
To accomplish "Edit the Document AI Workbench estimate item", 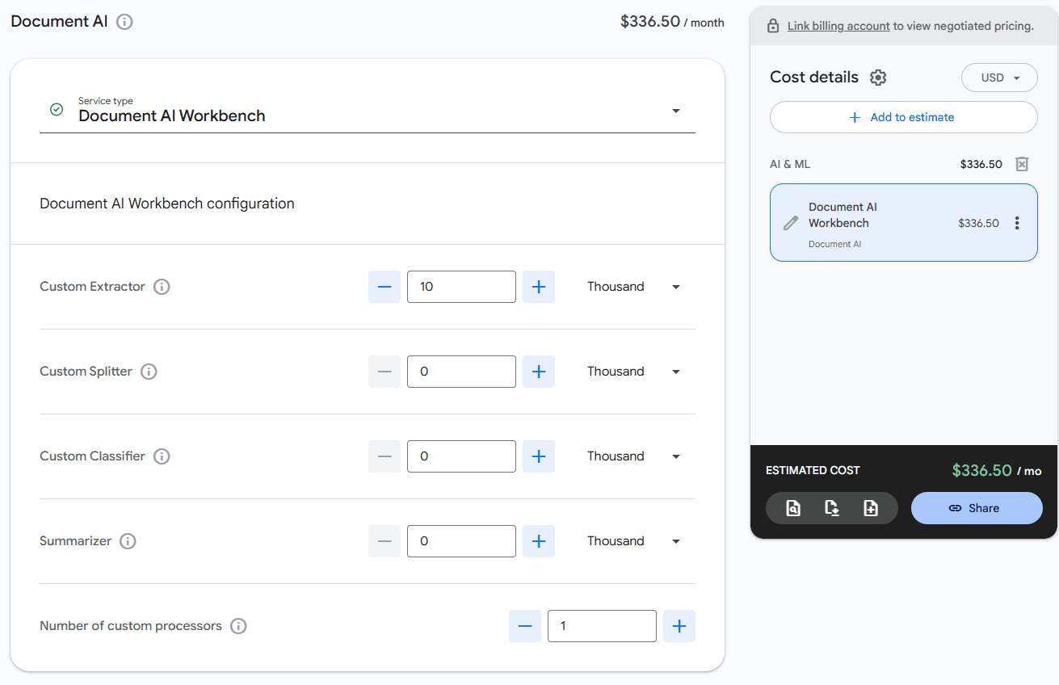I will 790,222.
